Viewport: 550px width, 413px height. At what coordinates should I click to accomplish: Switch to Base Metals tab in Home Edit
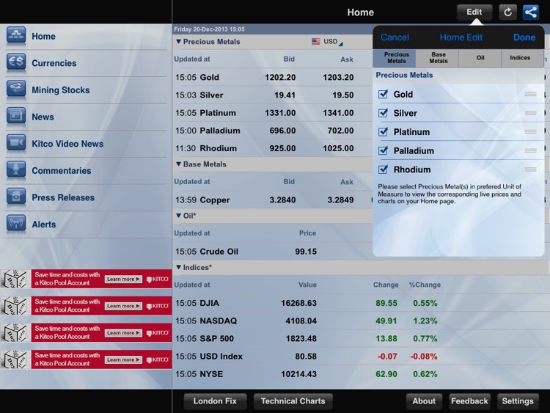tap(437, 58)
